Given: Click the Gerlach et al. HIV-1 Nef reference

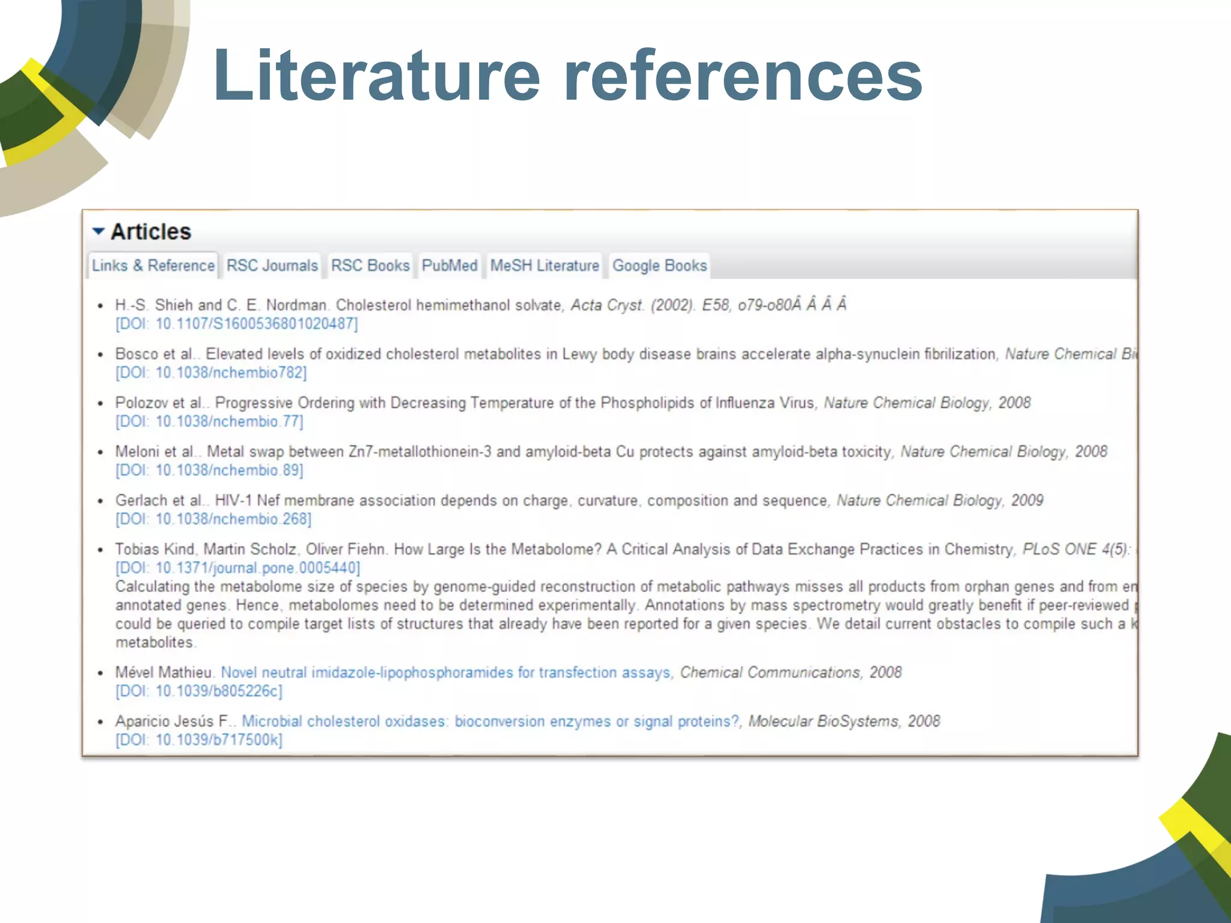Looking at the screenshot, I should 579,500.
